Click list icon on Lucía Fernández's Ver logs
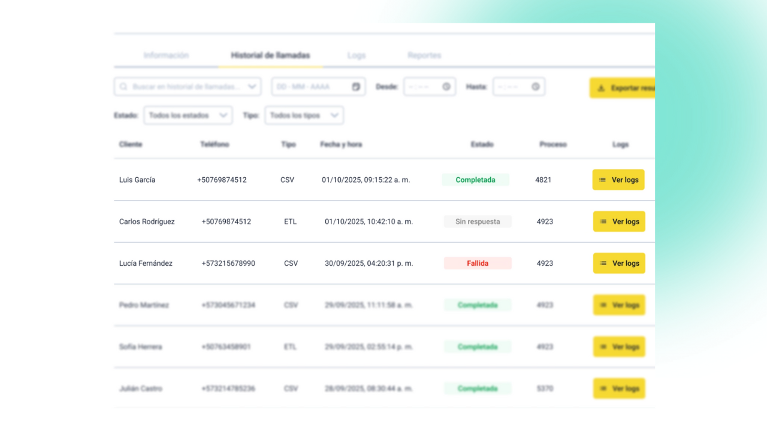 (x=603, y=263)
